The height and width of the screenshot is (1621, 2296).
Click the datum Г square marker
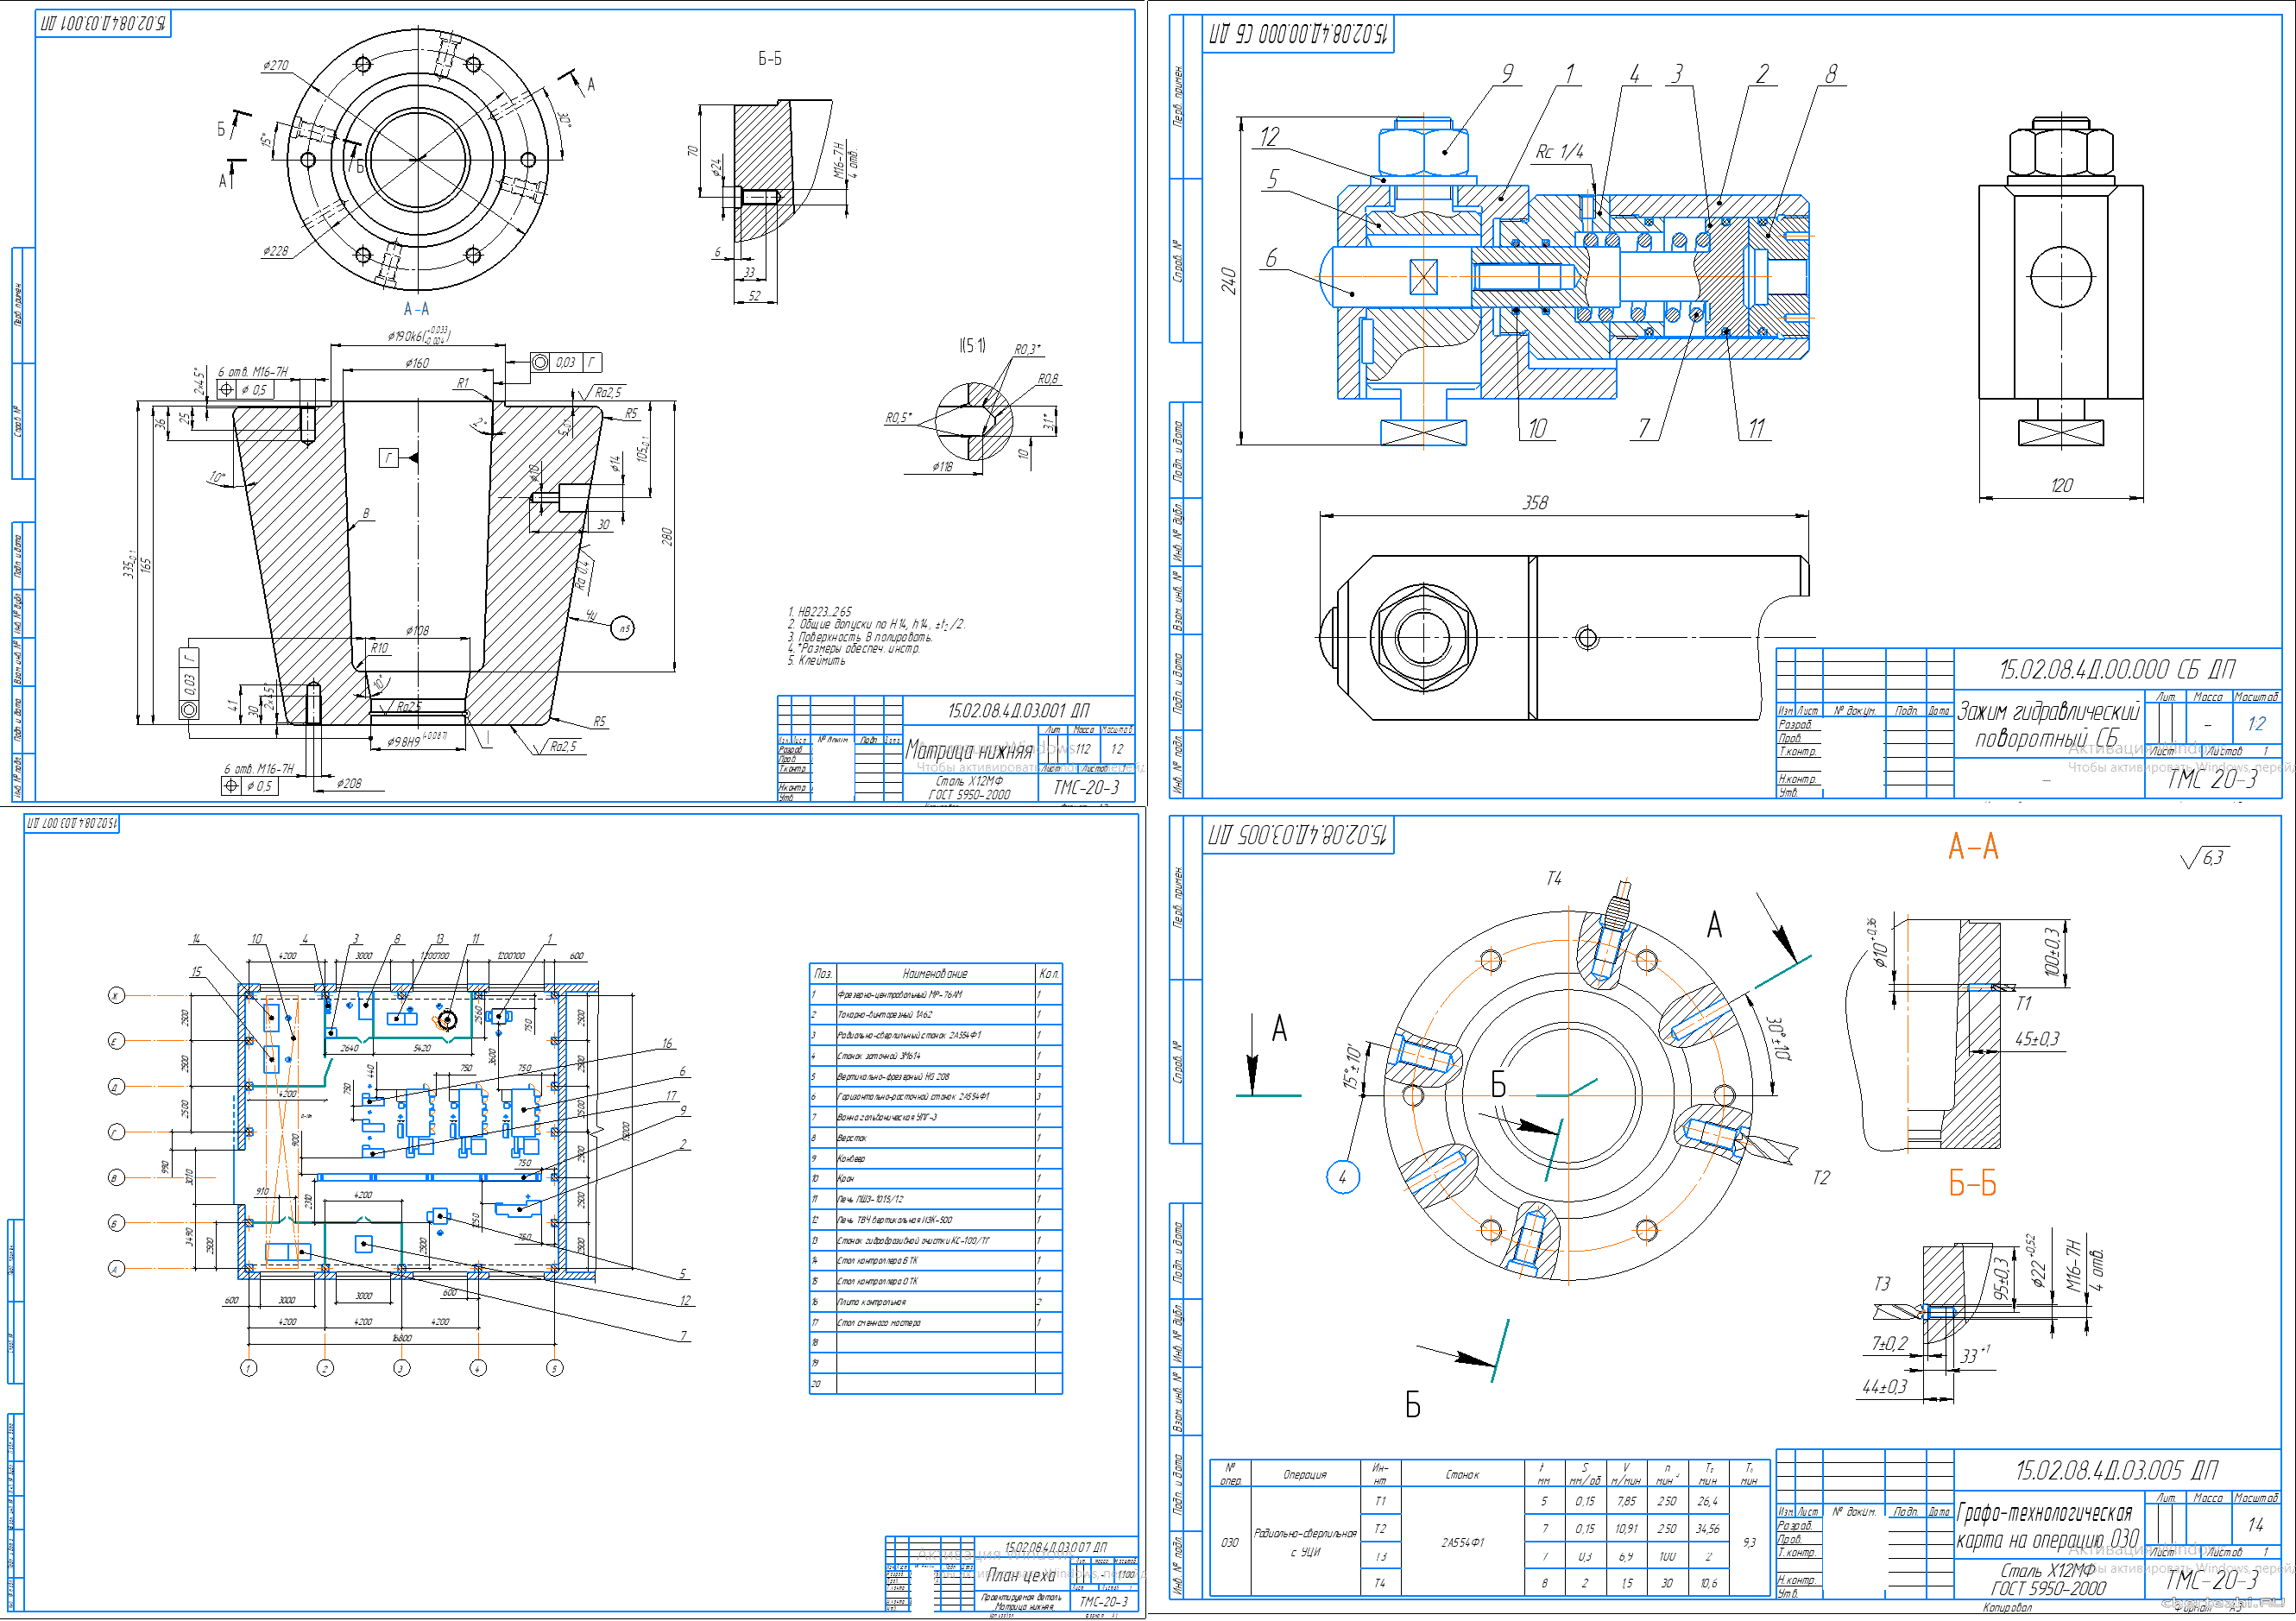pyautogui.click(x=389, y=457)
